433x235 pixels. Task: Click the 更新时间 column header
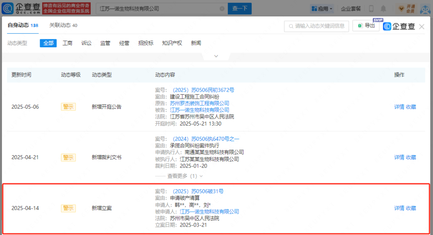pos(21,75)
